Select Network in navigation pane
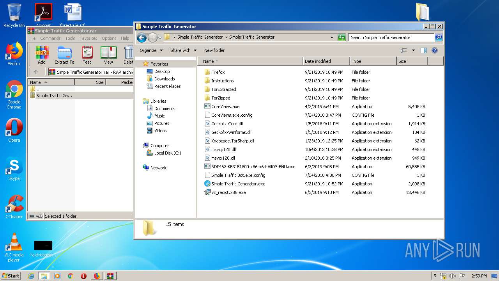 coord(158,168)
